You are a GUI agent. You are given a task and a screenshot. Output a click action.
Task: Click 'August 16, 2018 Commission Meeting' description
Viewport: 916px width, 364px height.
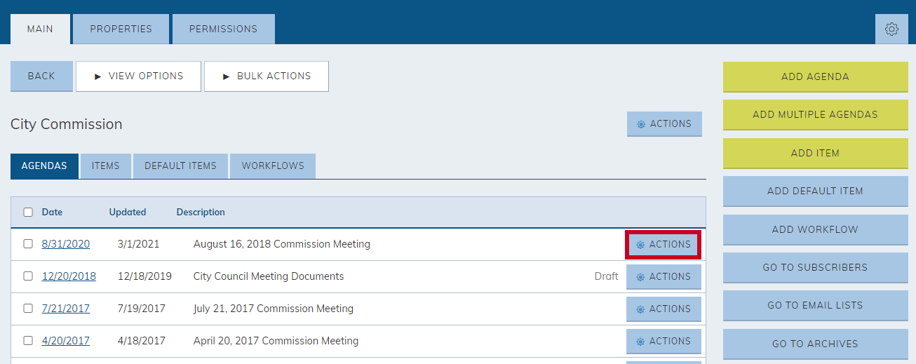282,244
